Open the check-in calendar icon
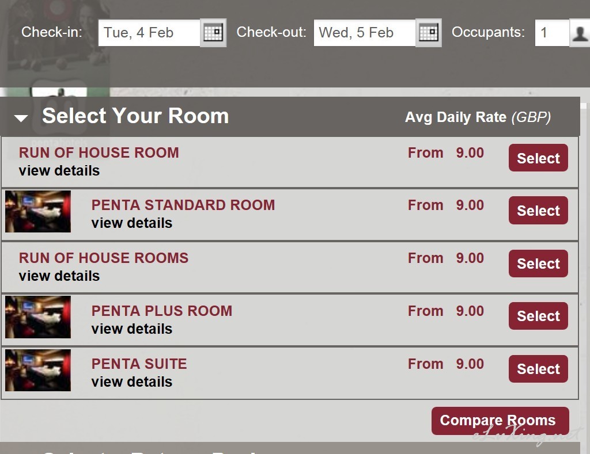Viewport: 590px width, 454px height. click(x=213, y=33)
